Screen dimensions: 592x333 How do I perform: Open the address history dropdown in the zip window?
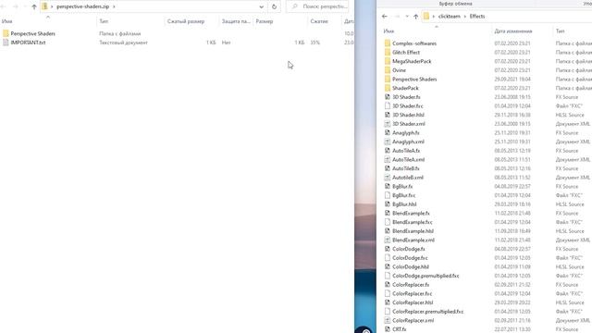tap(261, 6)
